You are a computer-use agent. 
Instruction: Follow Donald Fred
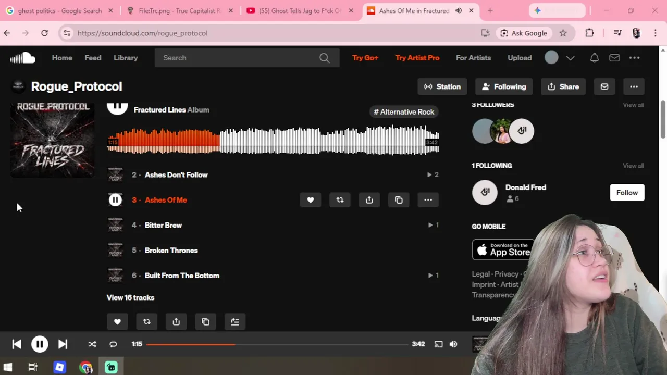pos(627,193)
